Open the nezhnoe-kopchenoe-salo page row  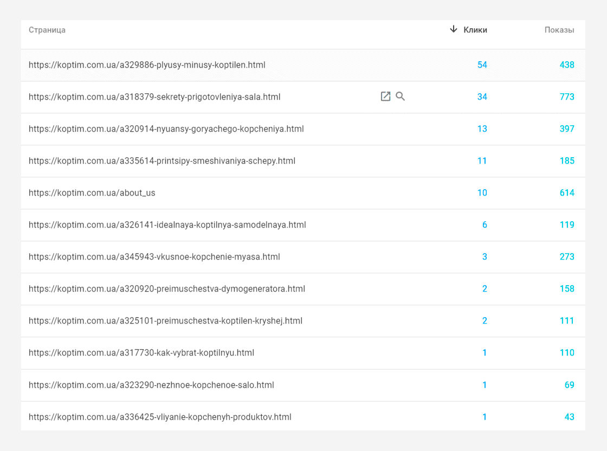tap(303, 385)
